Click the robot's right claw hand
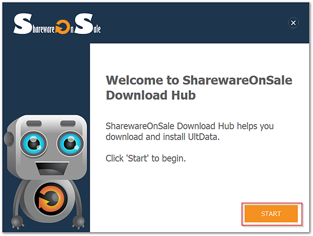Image resolution: width=313 pixels, height=236 pixels. coord(78,221)
